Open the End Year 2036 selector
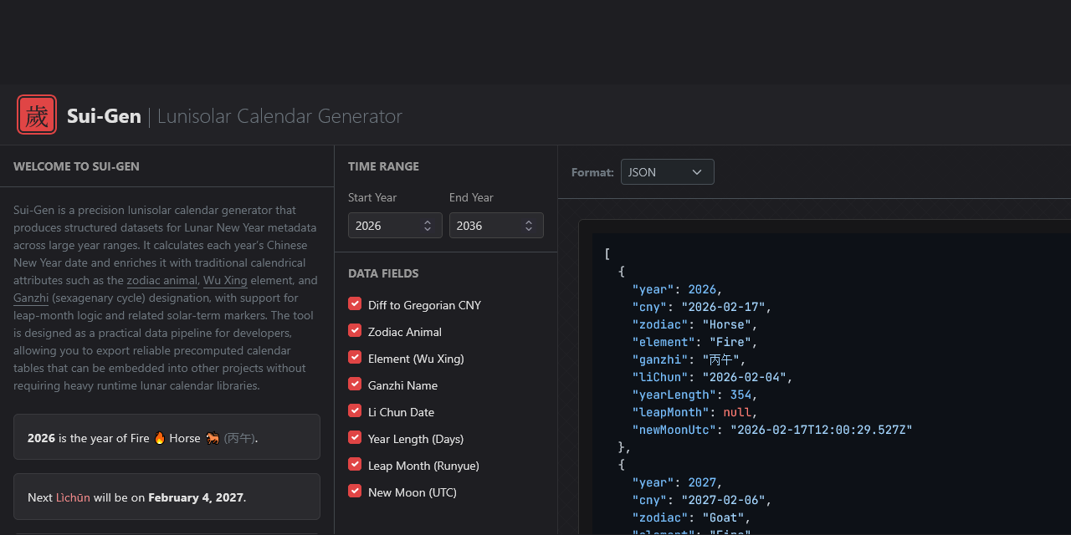The image size is (1071, 535). click(496, 226)
